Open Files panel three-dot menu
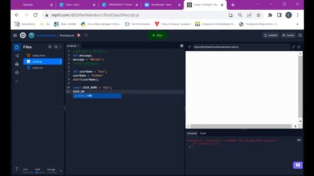The width and height of the screenshot is (314, 176). click(60, 47)
